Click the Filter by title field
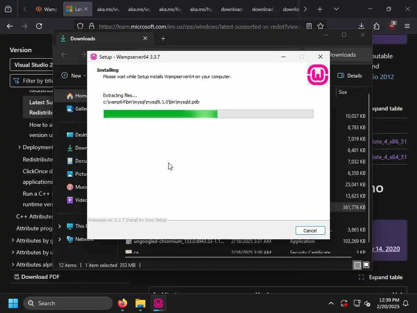Screen dimensions: 417x313 click(x=32, y=81)
